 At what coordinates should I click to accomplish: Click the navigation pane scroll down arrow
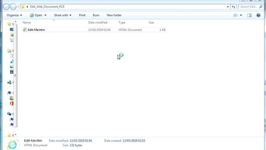click(x=15, y=135)
